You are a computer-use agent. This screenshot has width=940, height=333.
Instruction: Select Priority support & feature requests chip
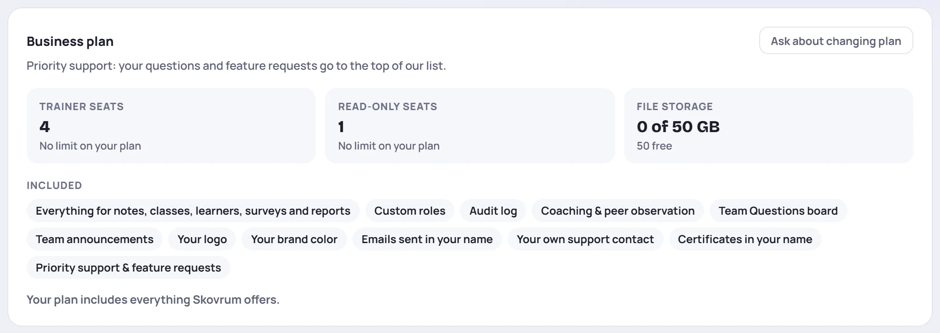[x=129, y=268]
